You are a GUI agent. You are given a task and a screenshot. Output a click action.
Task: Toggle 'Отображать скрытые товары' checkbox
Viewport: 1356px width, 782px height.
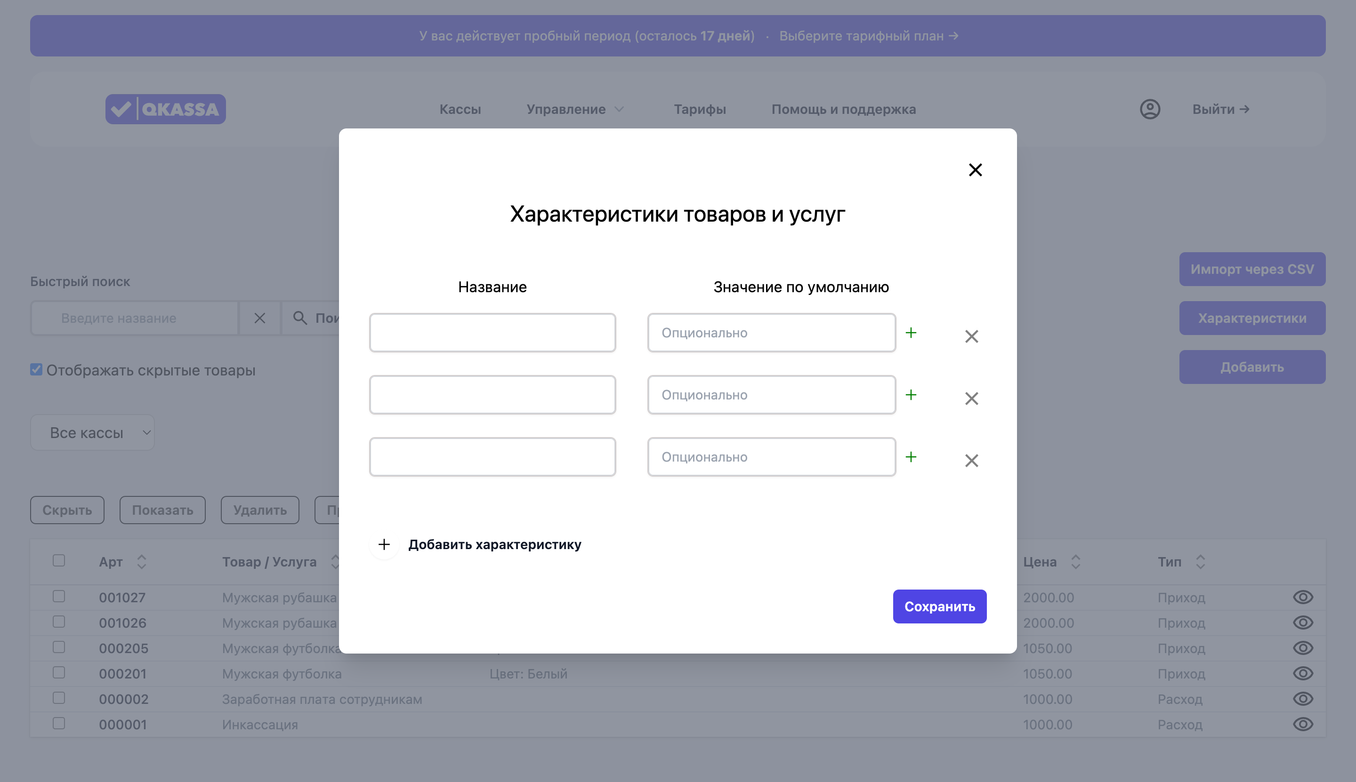click(37, 369)
